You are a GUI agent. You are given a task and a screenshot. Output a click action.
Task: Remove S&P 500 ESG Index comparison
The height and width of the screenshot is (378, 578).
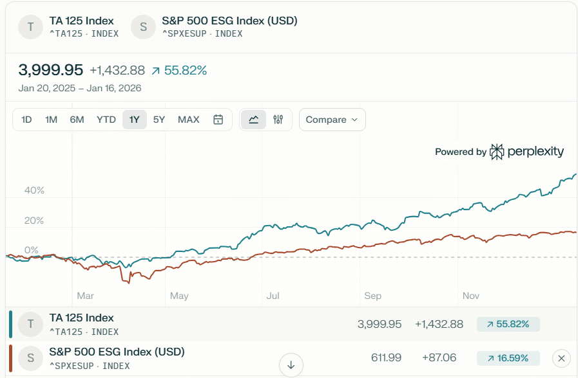pyautogui.click(x=561, y=358)
